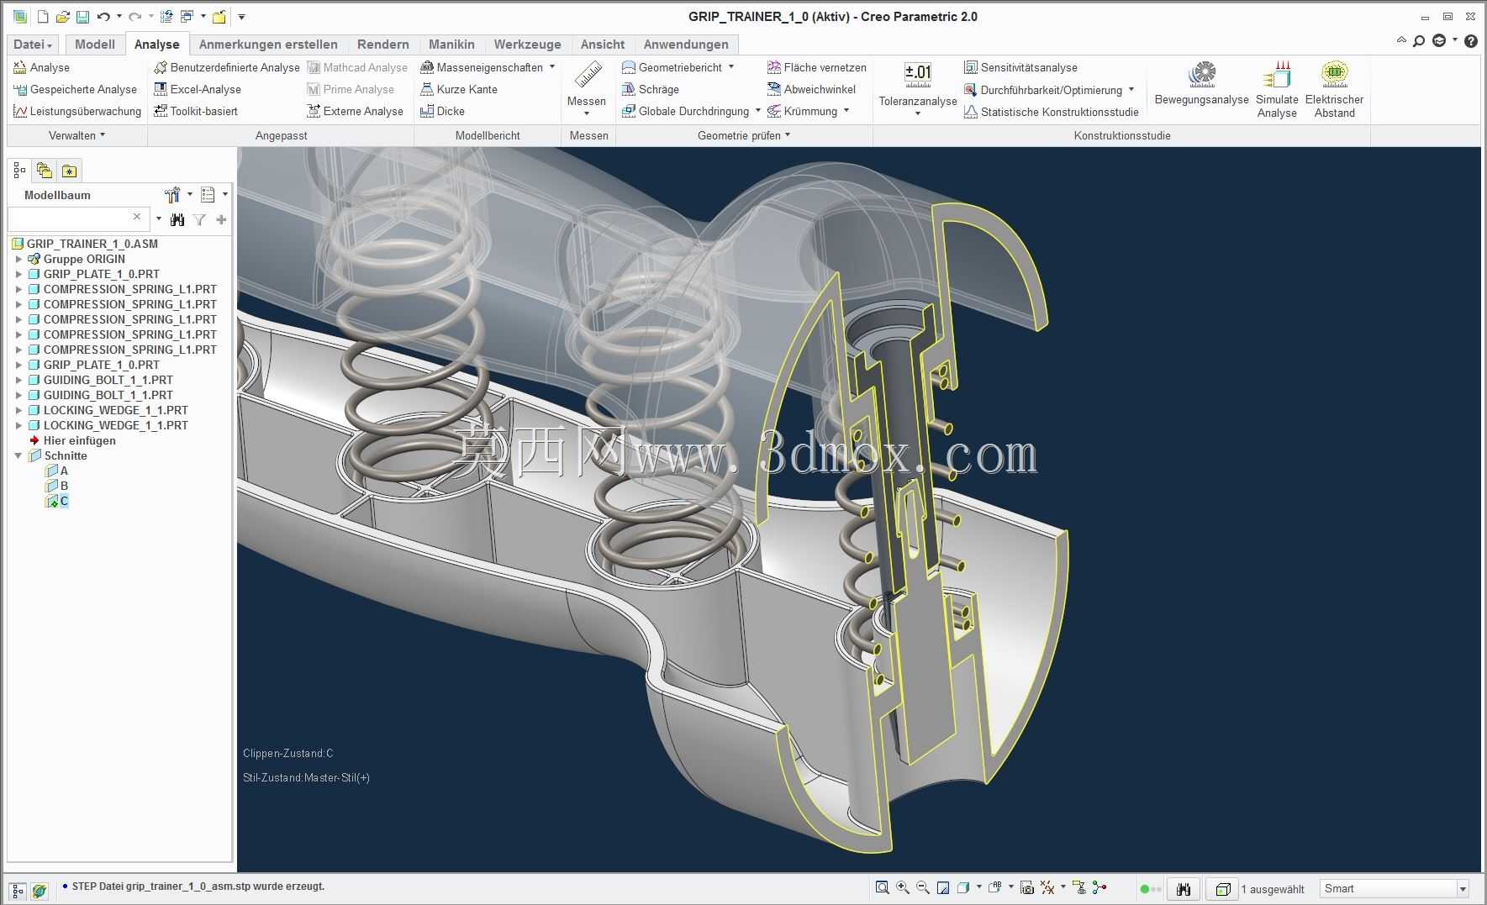Click refit zoom icon in bottom toolbar
1487x905 pixels.
[882, 888]
